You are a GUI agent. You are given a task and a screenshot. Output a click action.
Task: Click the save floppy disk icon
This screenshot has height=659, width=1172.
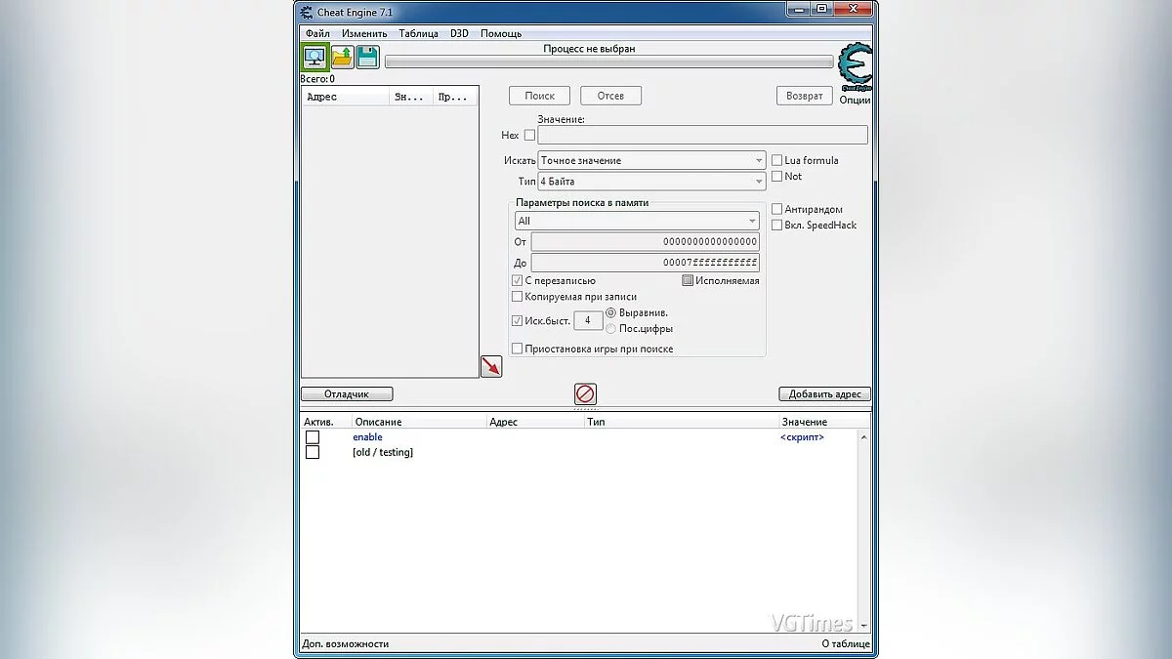(x=367, y=58)
